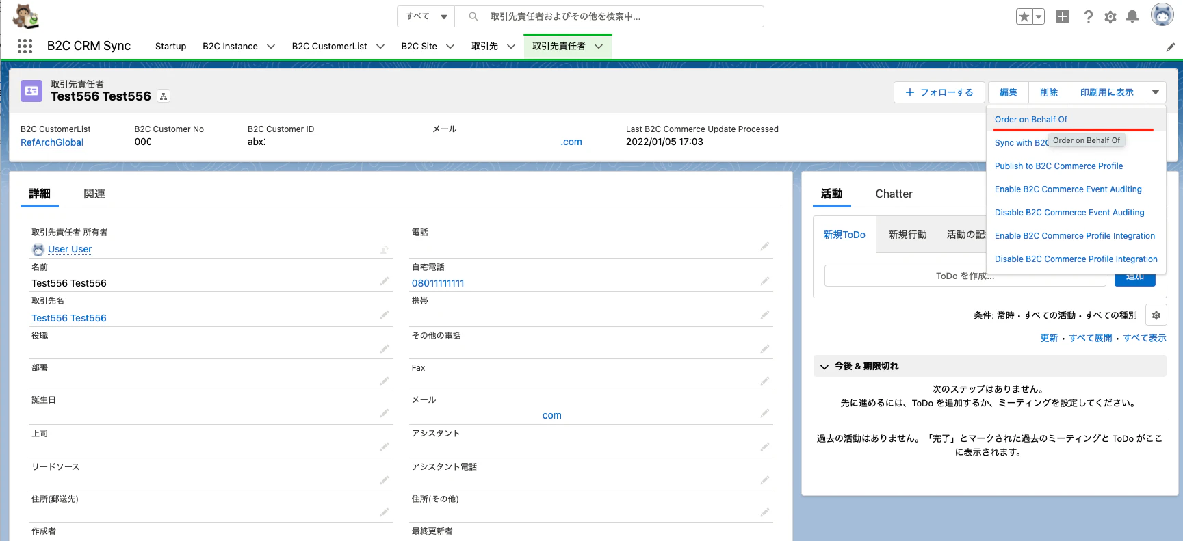
Task: Open the Test556 Test556 account link
Action: [x=69, y=318]
